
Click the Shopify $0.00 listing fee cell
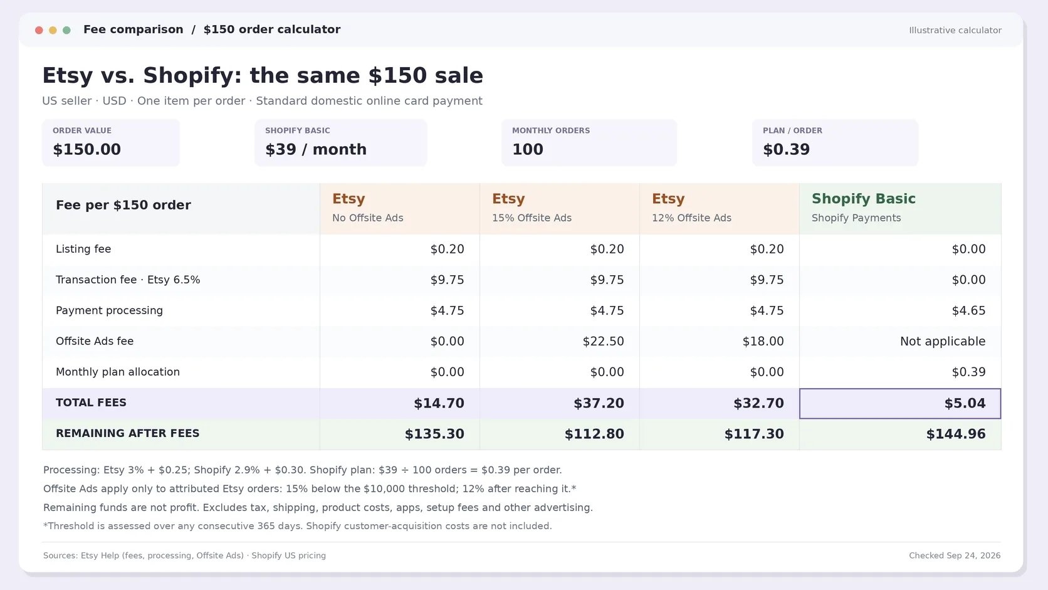(x=900, y=249)
